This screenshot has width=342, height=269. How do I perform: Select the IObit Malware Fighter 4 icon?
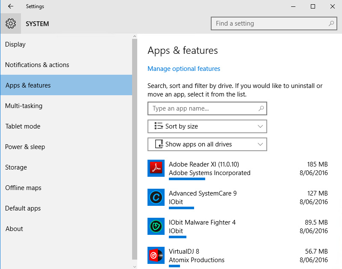pyautogui.click(x=156, y=226)
